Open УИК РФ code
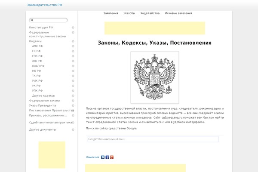Screen dimensions: 258x172 tap(37, 81)
